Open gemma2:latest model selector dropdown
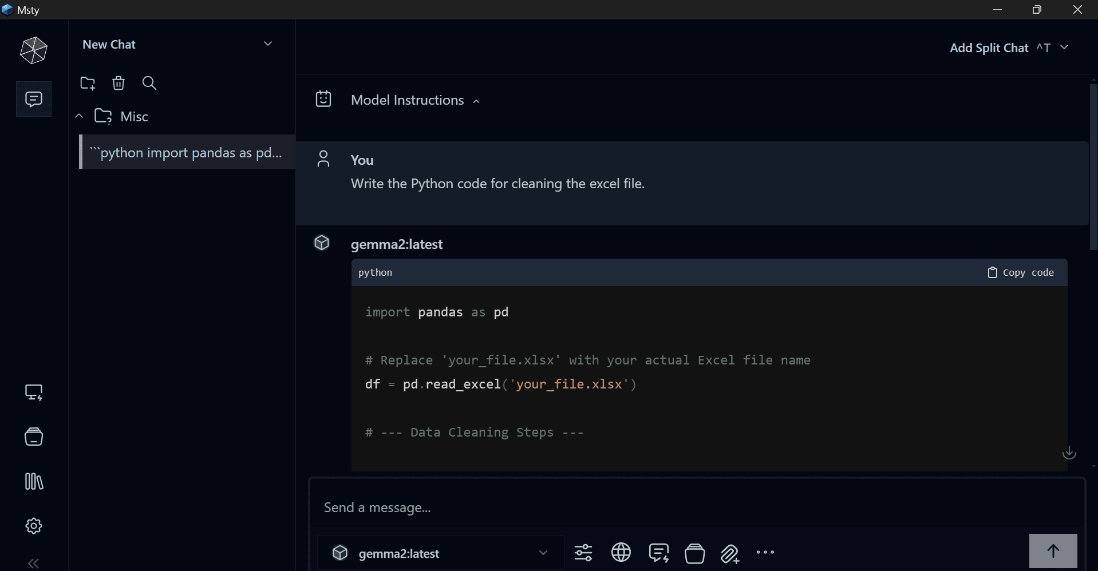 (441, 553)
